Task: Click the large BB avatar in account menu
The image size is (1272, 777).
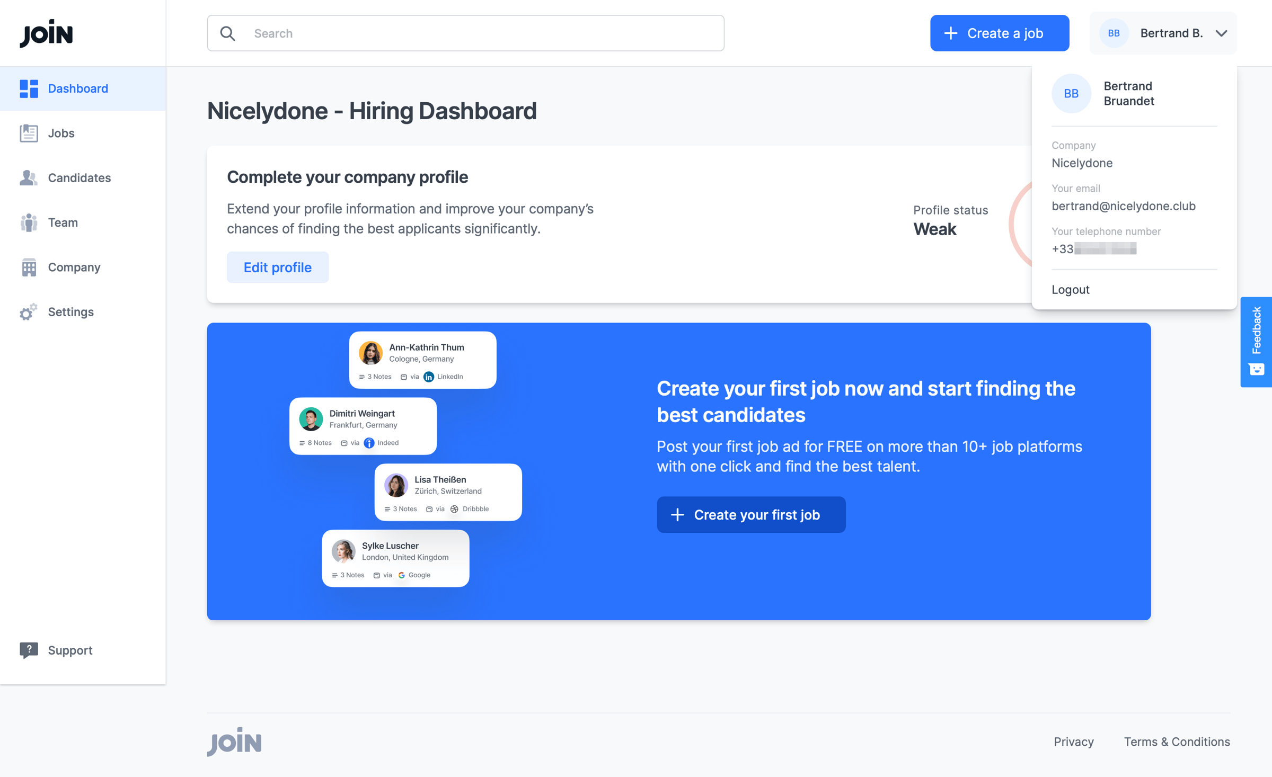Action: click(1071, 94)
